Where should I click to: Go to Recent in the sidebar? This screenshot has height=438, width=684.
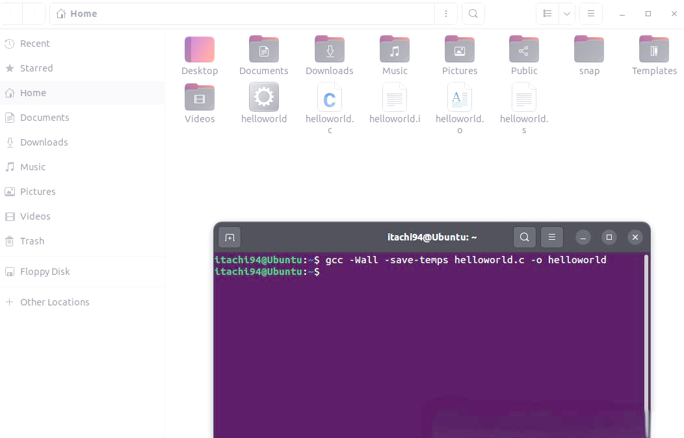pyautogui.click(x=83, y=44)
